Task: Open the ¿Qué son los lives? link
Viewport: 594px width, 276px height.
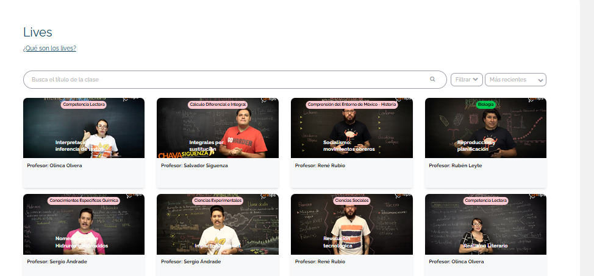Action: pos(49,48)
